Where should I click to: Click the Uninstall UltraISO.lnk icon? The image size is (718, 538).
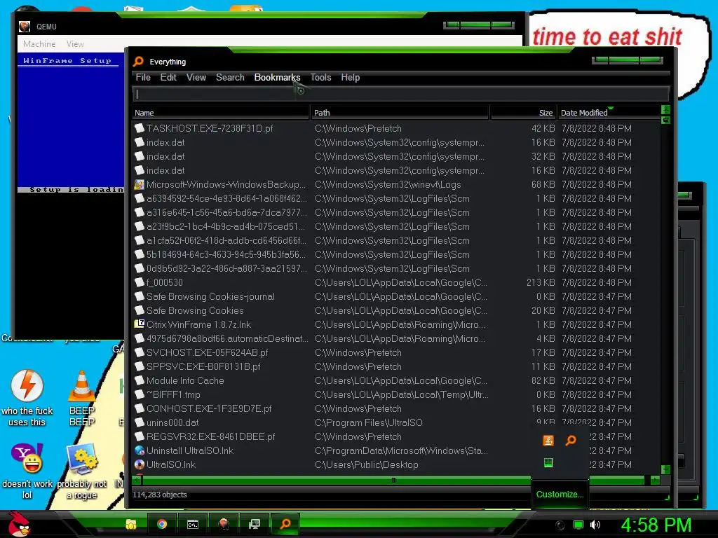pos(140,450)
